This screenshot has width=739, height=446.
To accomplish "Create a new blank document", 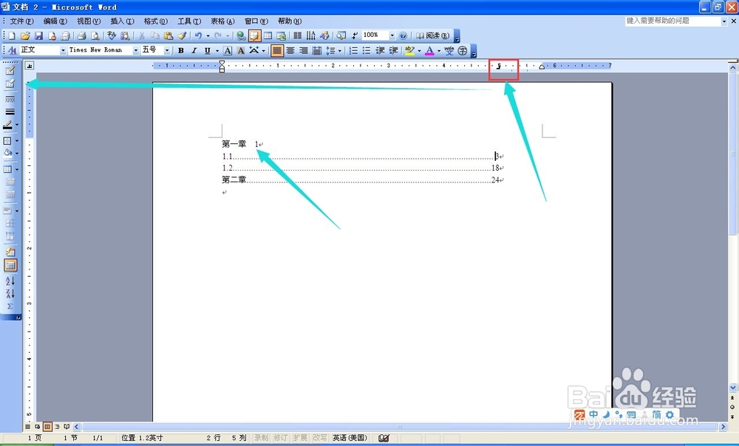I will click(x=12, y=35).
